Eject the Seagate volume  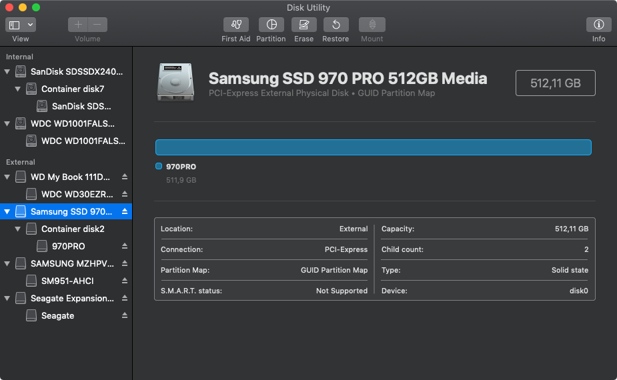point(124,315)
